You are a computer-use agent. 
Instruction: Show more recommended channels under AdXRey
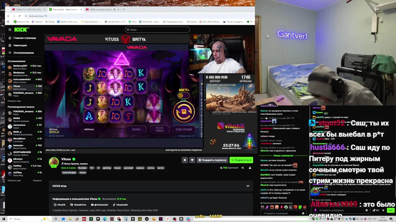click(14, 180)
